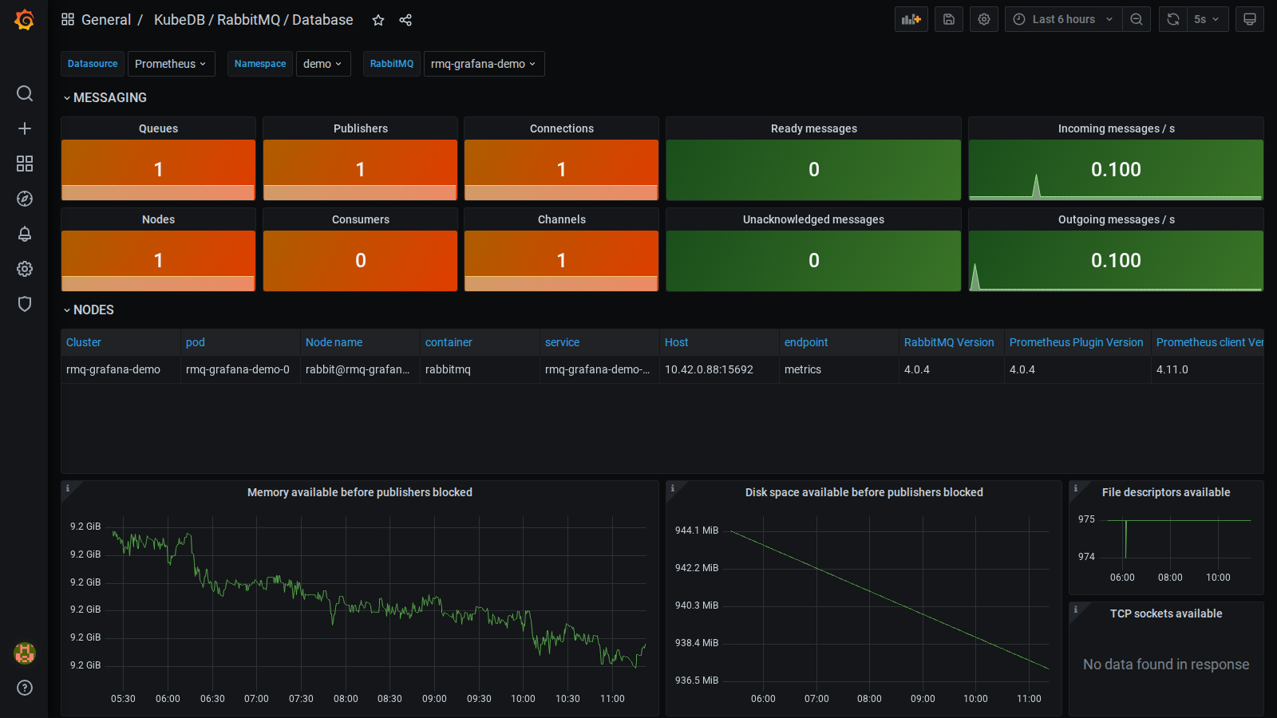The image size is (1277, 718).
Task: Open the dashboard grid icon beside General
Action: click(68, 19)
